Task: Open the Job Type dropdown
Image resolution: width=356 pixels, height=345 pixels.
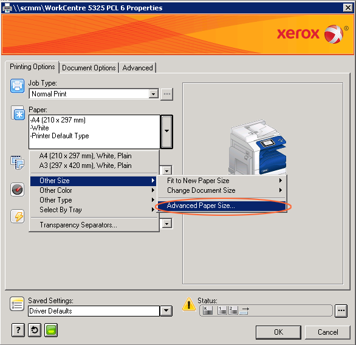Action: click(154, 94)
